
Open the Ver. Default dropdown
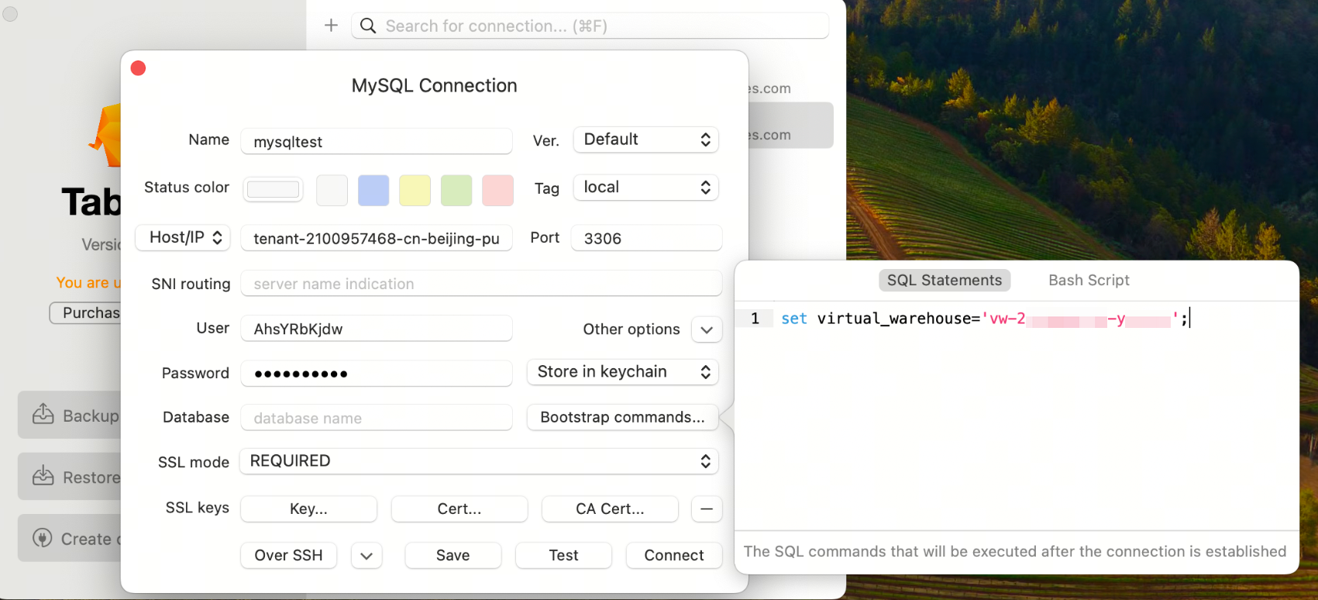646,140
